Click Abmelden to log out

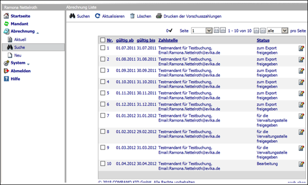click(x=20, y=71)
